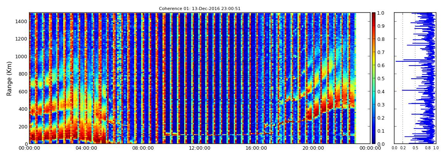The width and height of the screenshot is (446, 157).
Task: Click the colorbar 1.0 value label
Action: [381, 13]
